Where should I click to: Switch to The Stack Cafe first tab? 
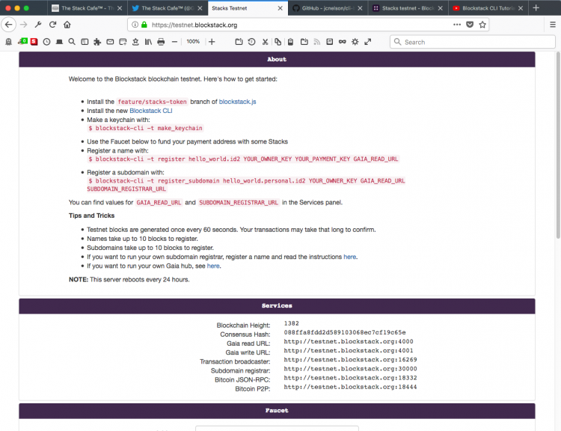[88, 8]
